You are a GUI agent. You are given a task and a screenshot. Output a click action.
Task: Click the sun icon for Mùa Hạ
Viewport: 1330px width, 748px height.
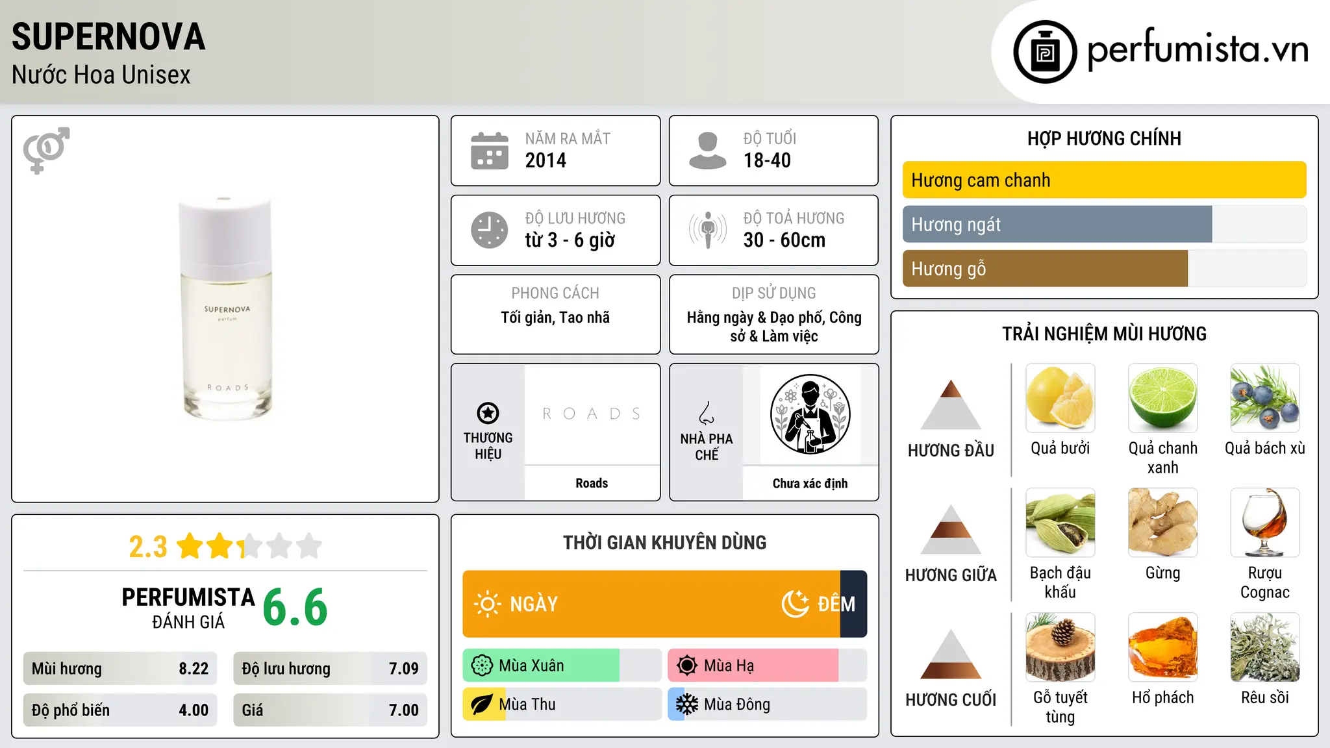tap(687, 666)
